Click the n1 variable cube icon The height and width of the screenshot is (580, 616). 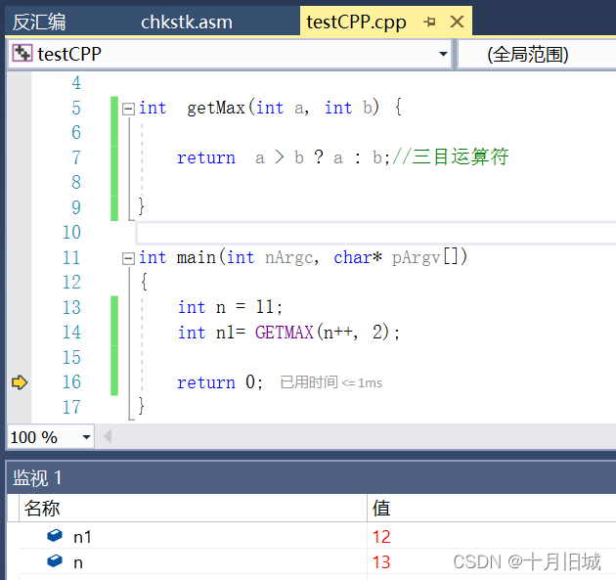click(55, 535)
